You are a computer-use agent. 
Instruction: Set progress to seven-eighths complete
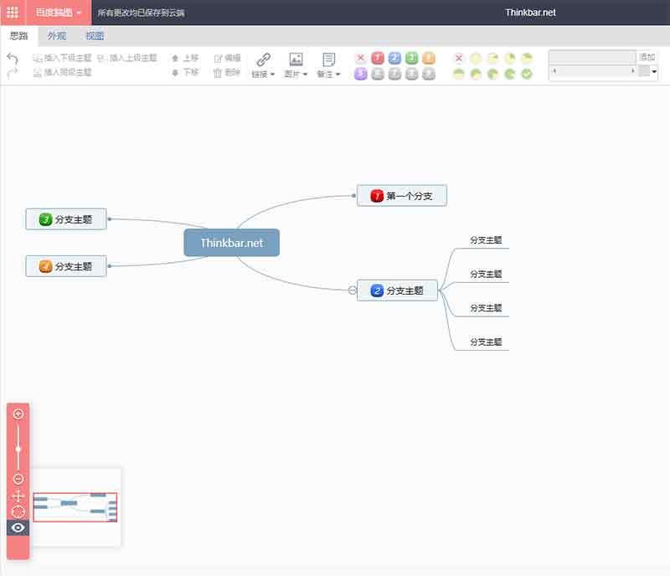tap(510, 74)
